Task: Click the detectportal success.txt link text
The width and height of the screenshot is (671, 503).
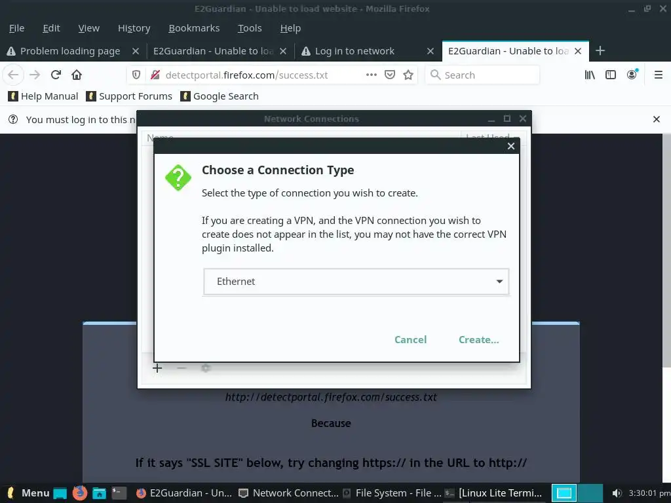Action: (331, 397)
